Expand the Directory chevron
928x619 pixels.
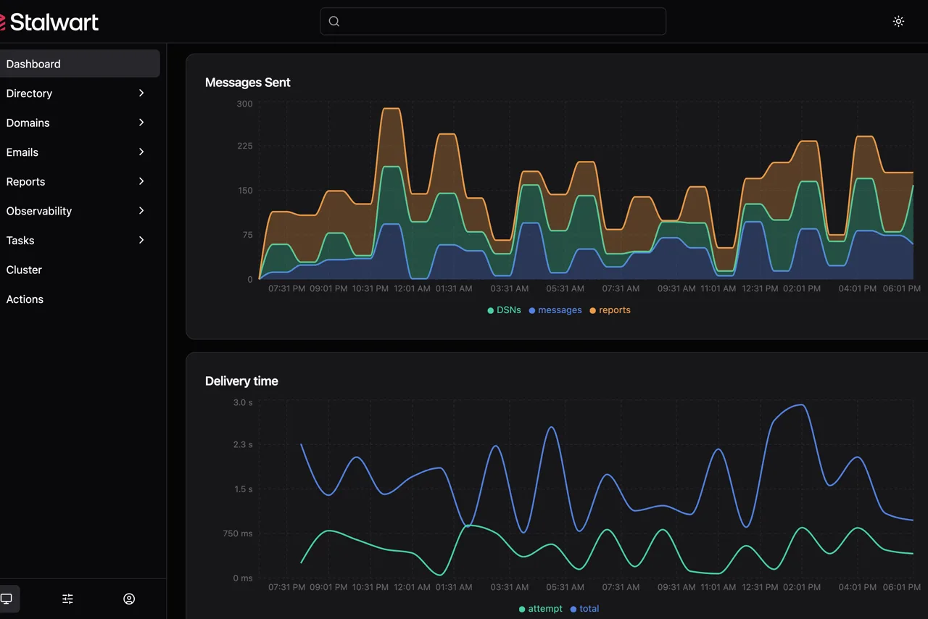point(141,93)
